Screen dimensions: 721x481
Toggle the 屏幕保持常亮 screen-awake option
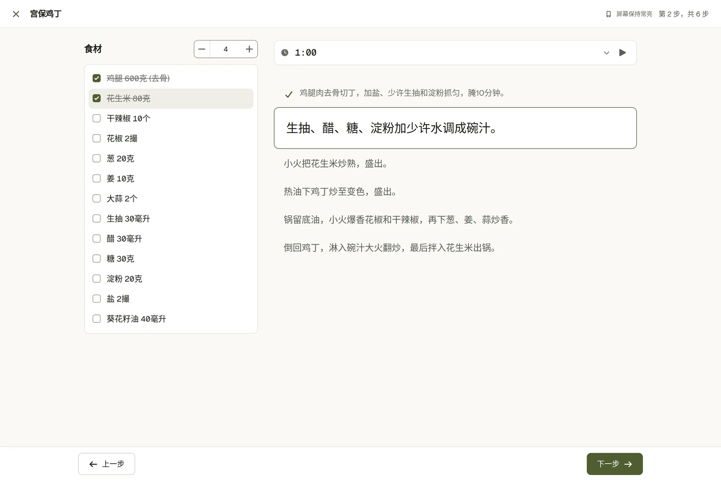pyautogui.click(x=629, y=14)
